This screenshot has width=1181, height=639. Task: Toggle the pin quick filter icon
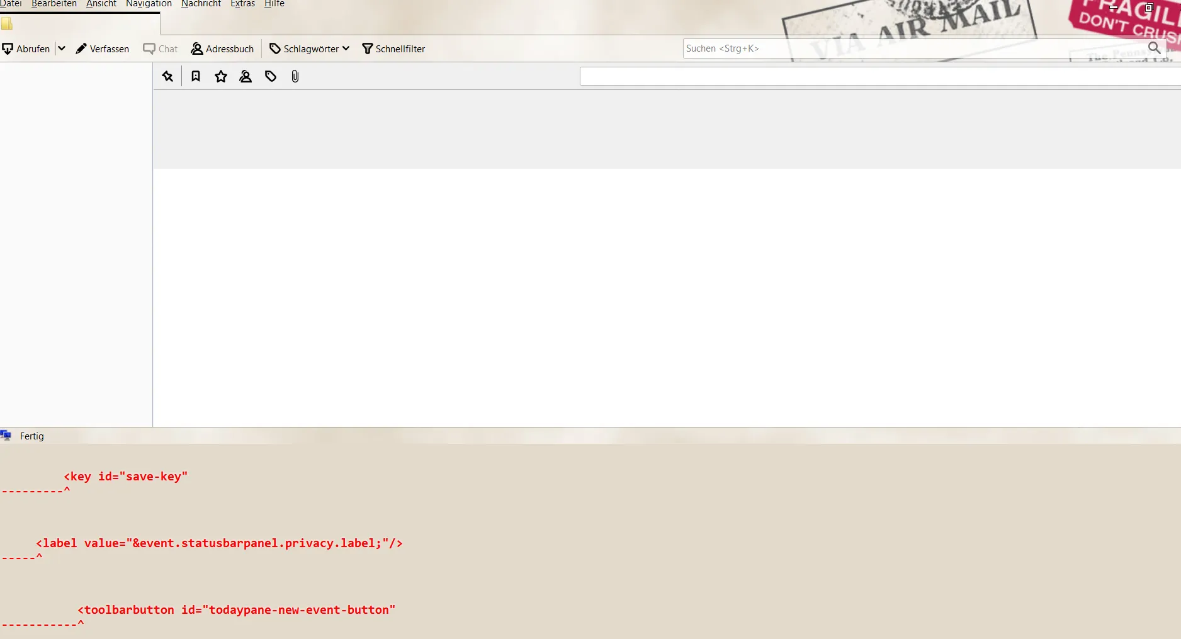[x=167, y=76]
